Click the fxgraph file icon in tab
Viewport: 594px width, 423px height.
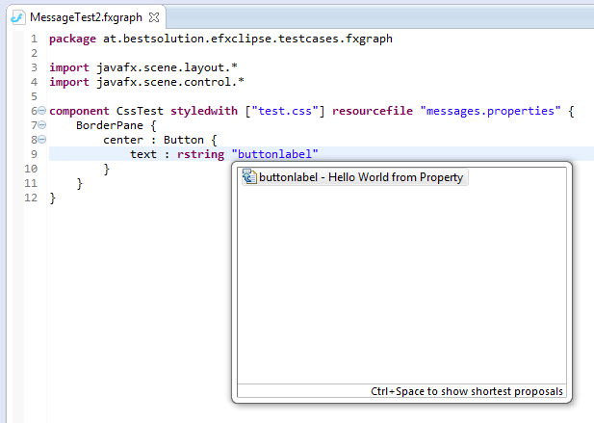click(15, 17)
